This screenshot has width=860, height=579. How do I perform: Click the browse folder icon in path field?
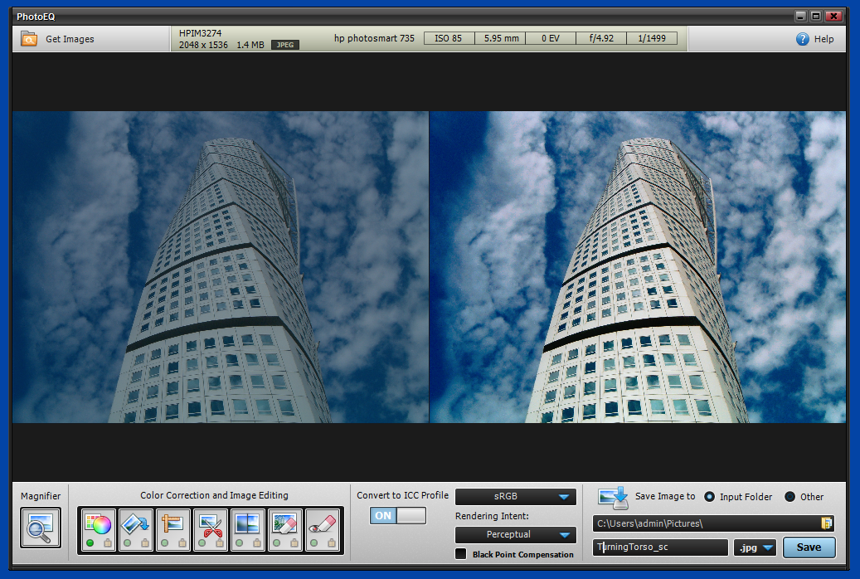coord(826,523)
